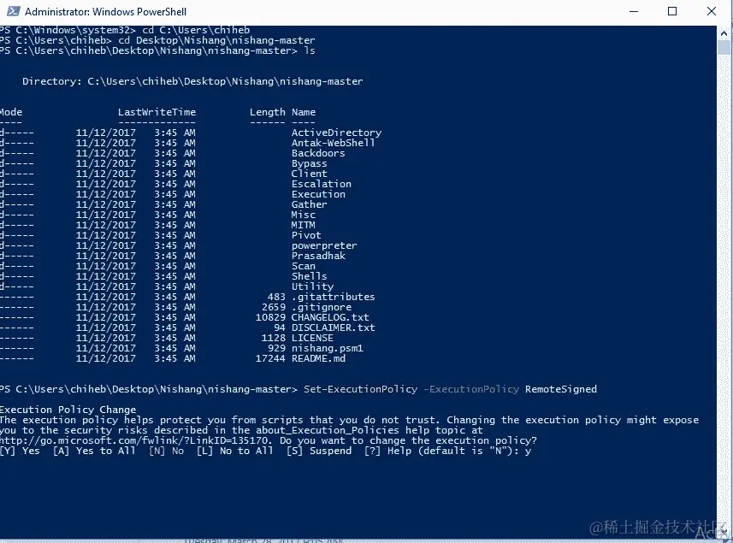Screen dimensions: 733x543
Task: Click the Client folder name
Action: 309,174
